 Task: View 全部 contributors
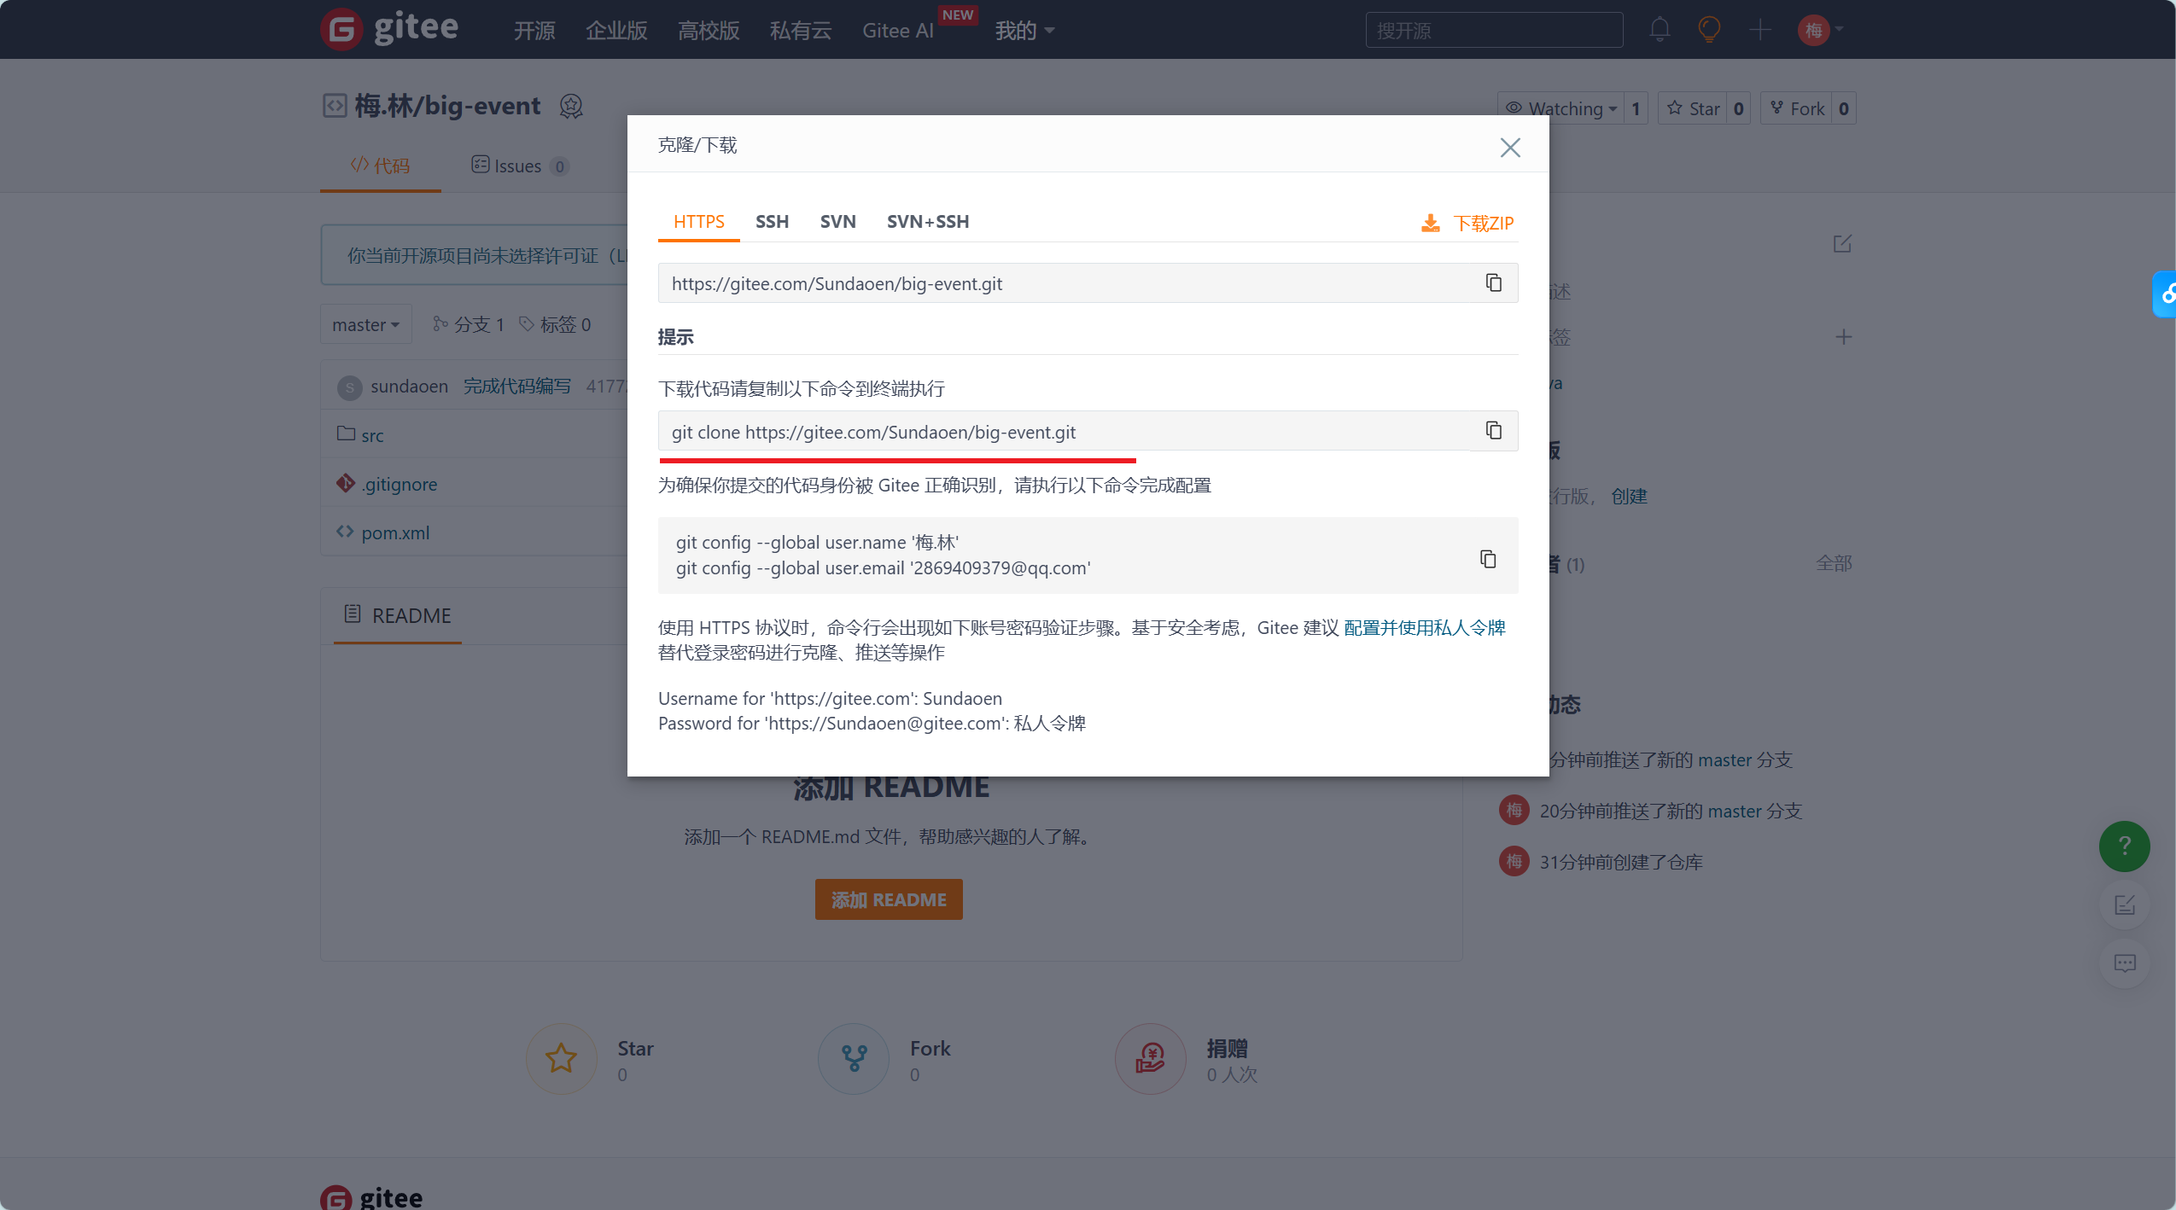1834,563
